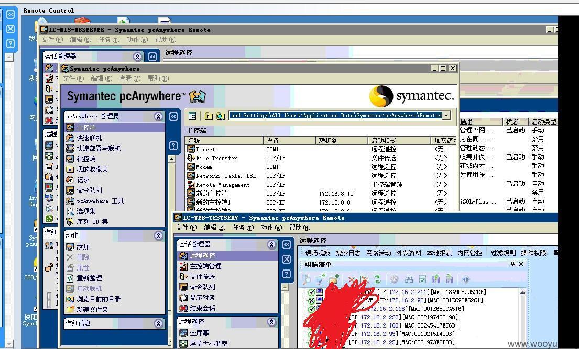Collapse 远程遥控 section in LC-WEB-TESTSERV window
This screenshot has height=349, width=579.
point(271,322)
